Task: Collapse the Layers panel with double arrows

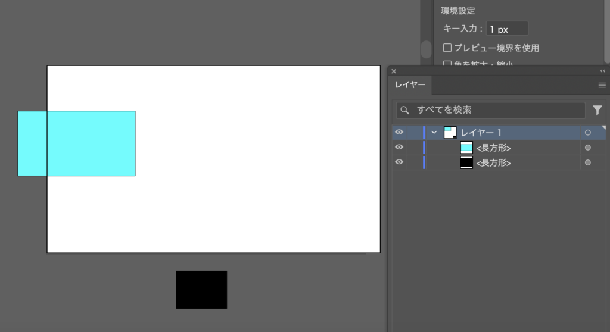Action: click(603, 71)
